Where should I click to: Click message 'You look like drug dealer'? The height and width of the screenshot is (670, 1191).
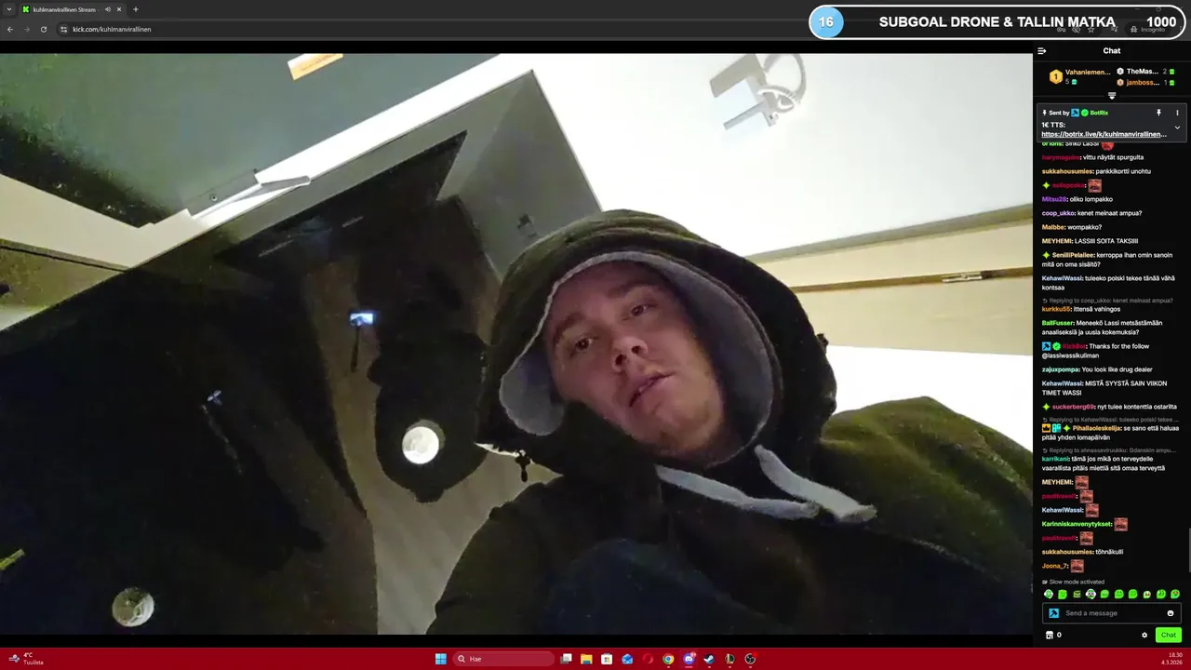tap(1117, 369)
